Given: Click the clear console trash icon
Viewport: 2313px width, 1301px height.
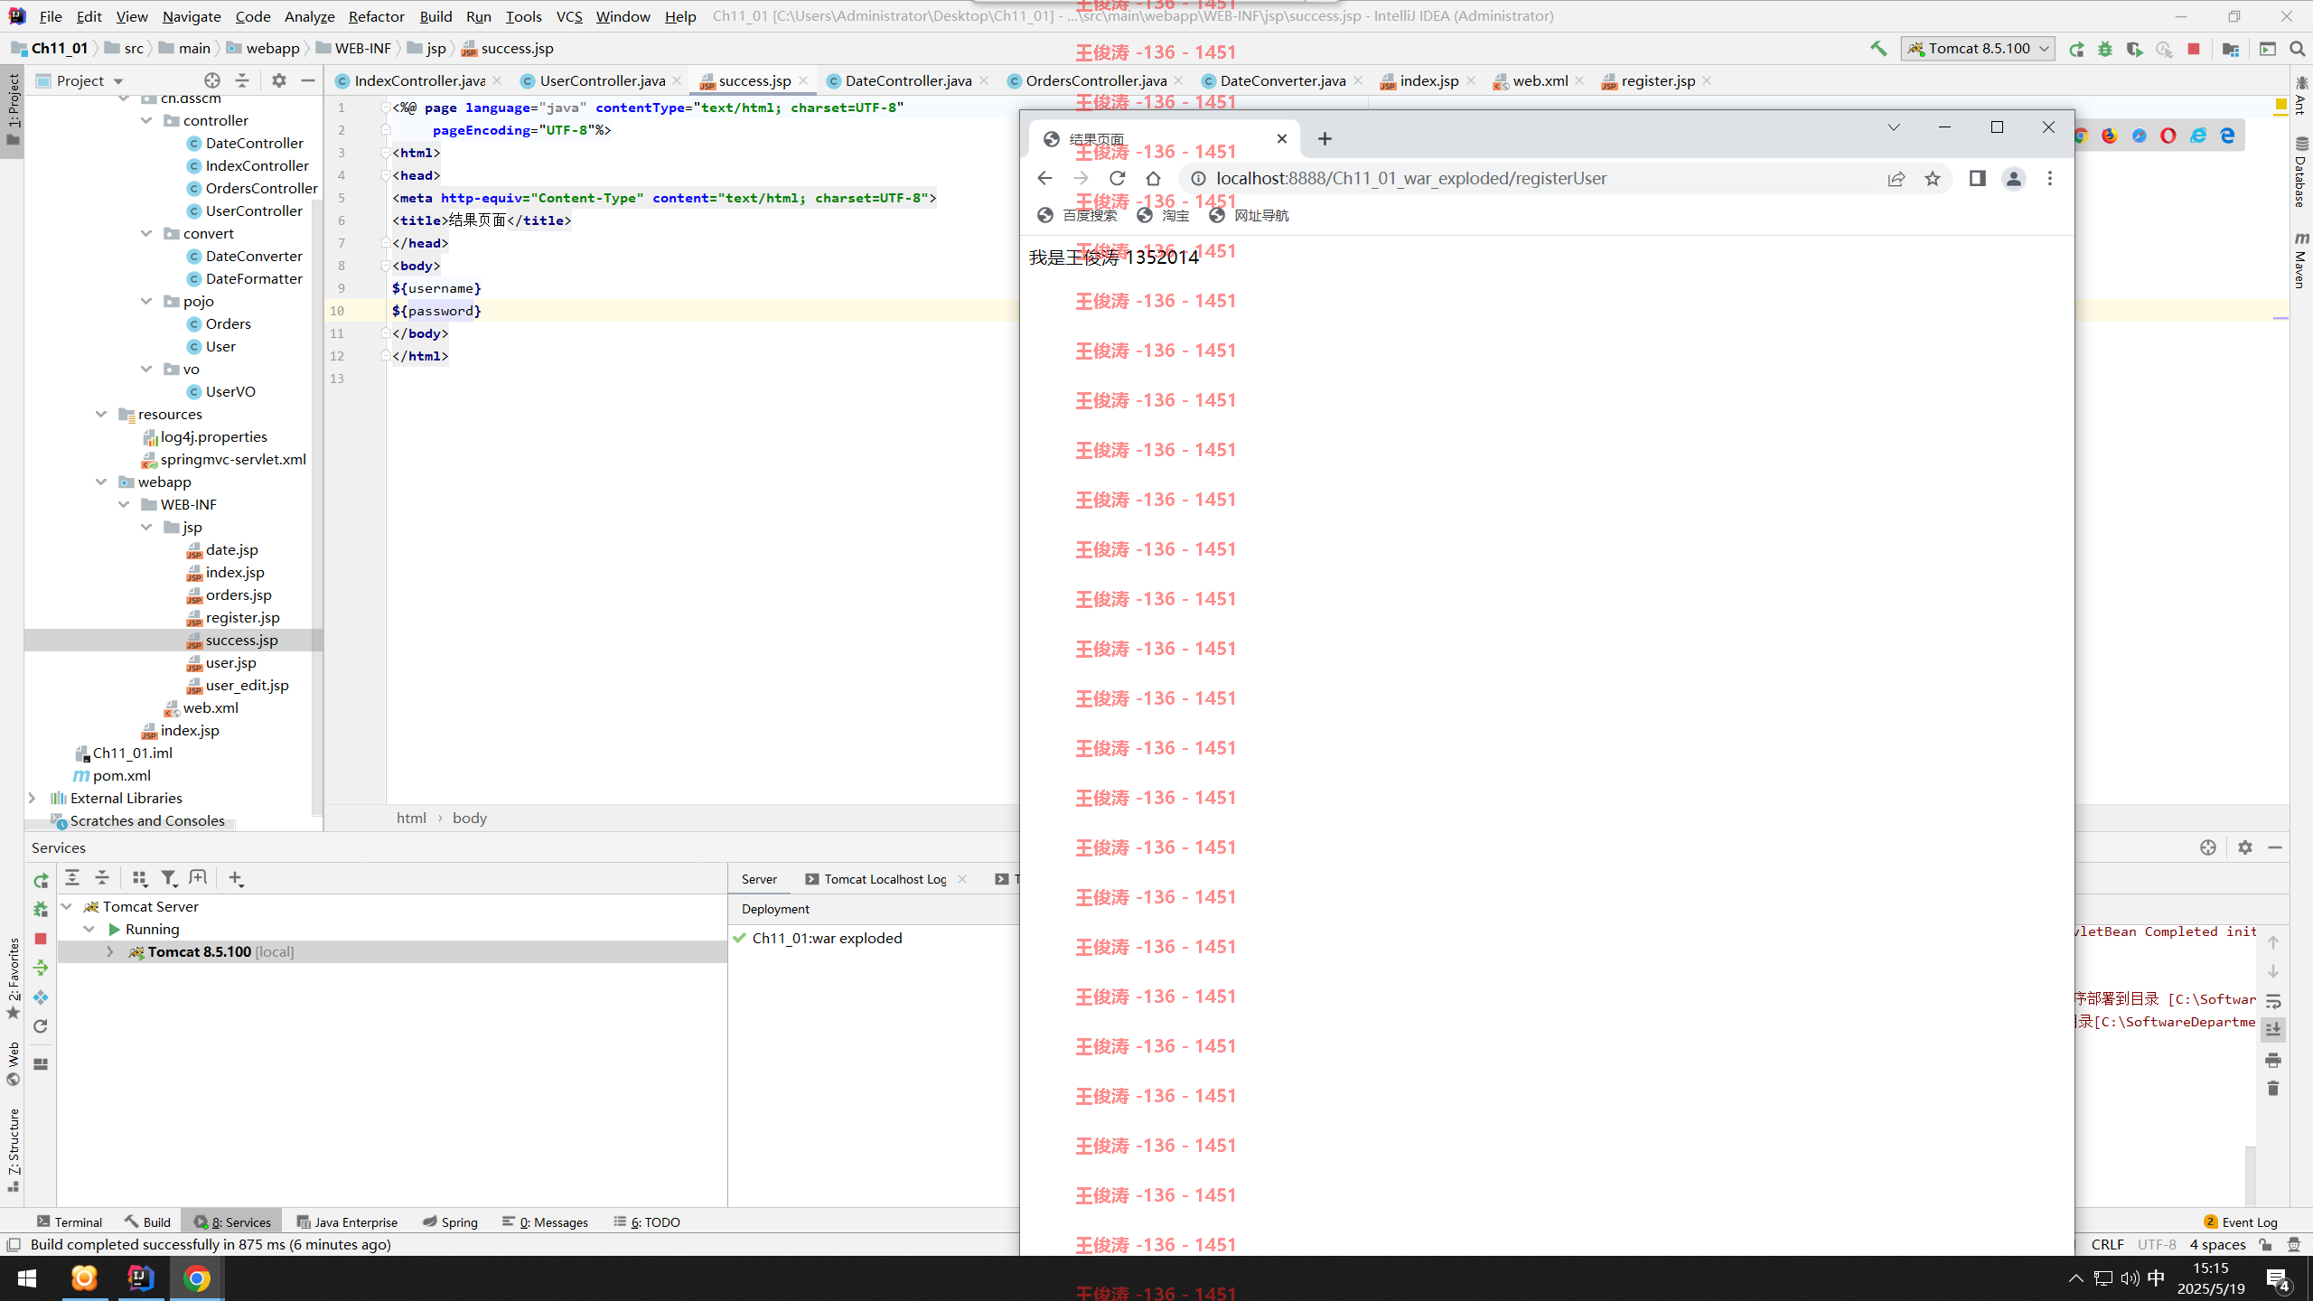Looking at the screenshot, I should (2273, 1089).
